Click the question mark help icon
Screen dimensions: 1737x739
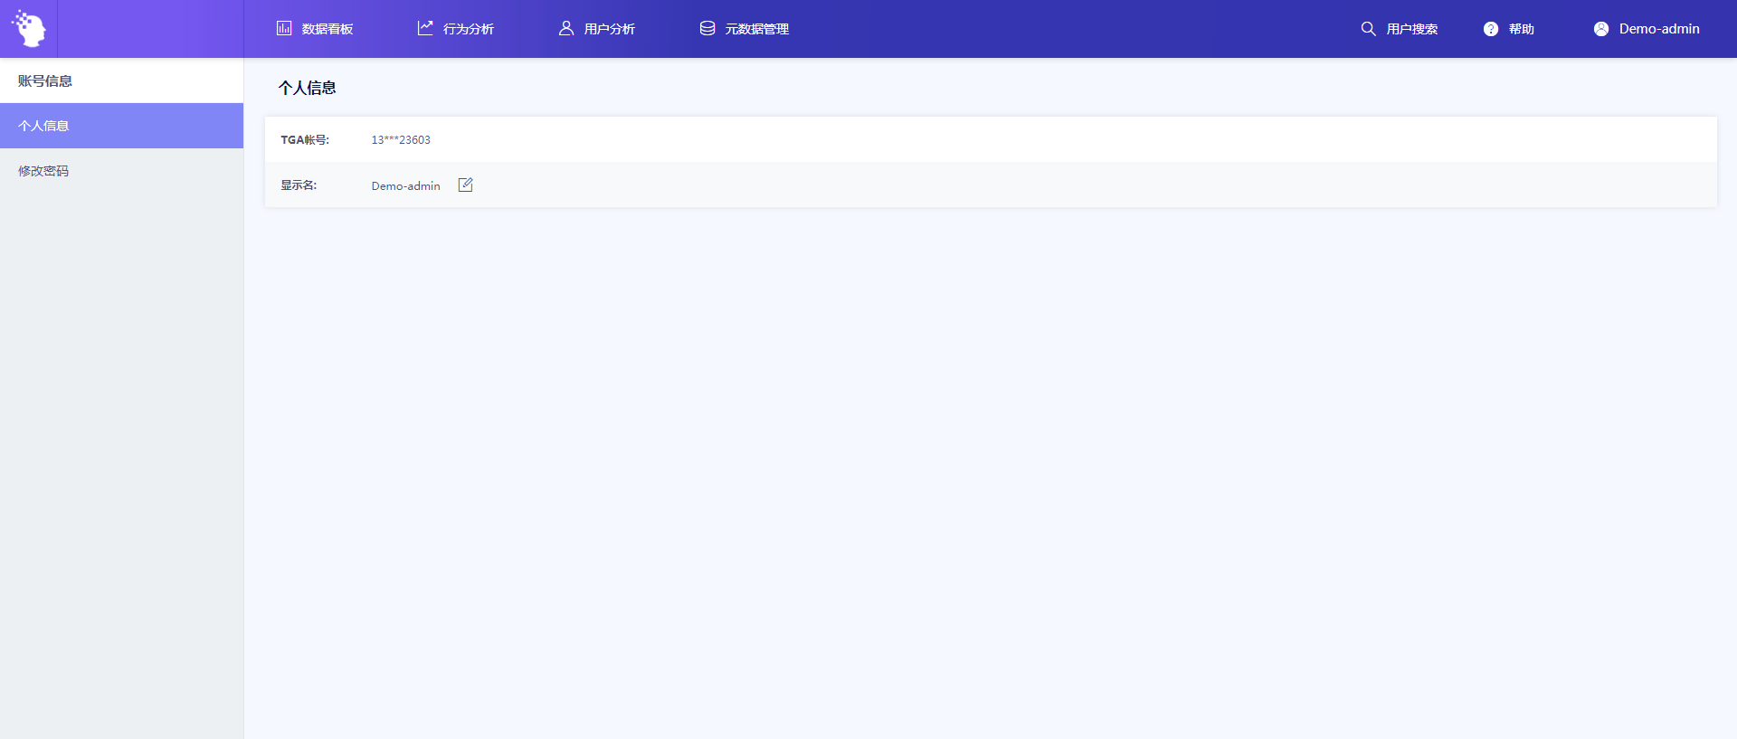point(1491,29)
